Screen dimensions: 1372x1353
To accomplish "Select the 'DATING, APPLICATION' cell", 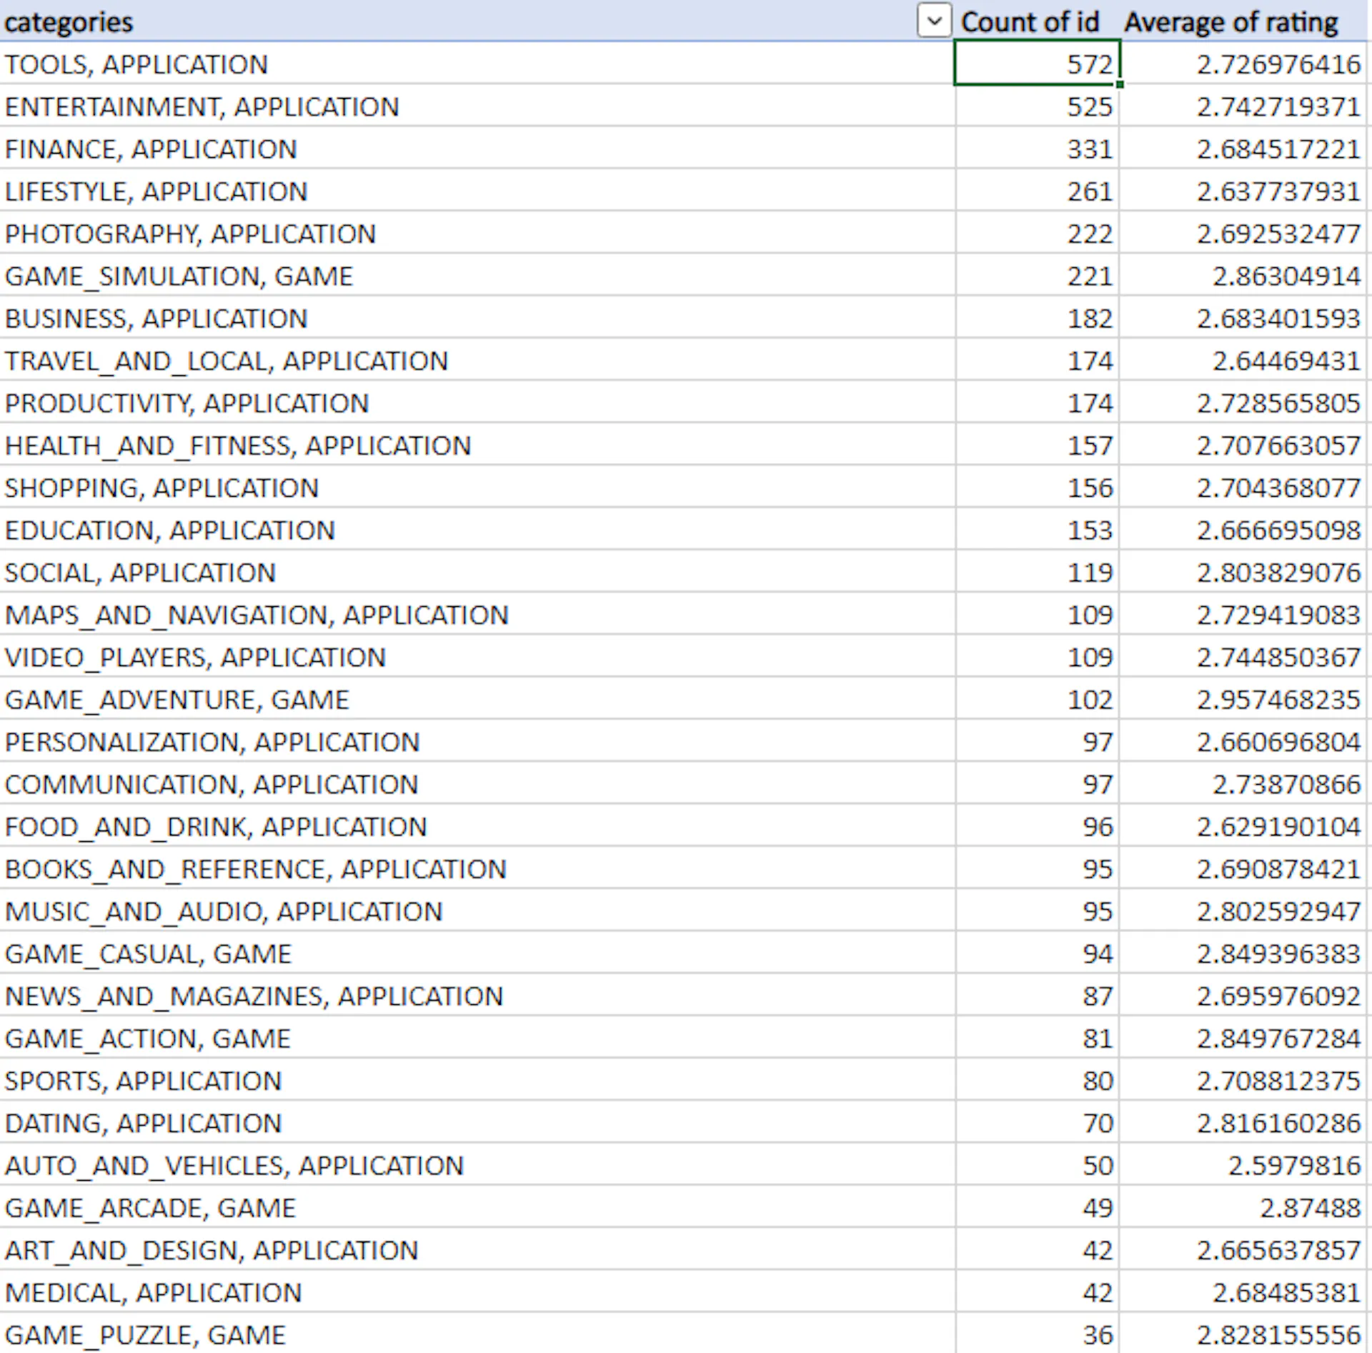I will (477, 1123).
